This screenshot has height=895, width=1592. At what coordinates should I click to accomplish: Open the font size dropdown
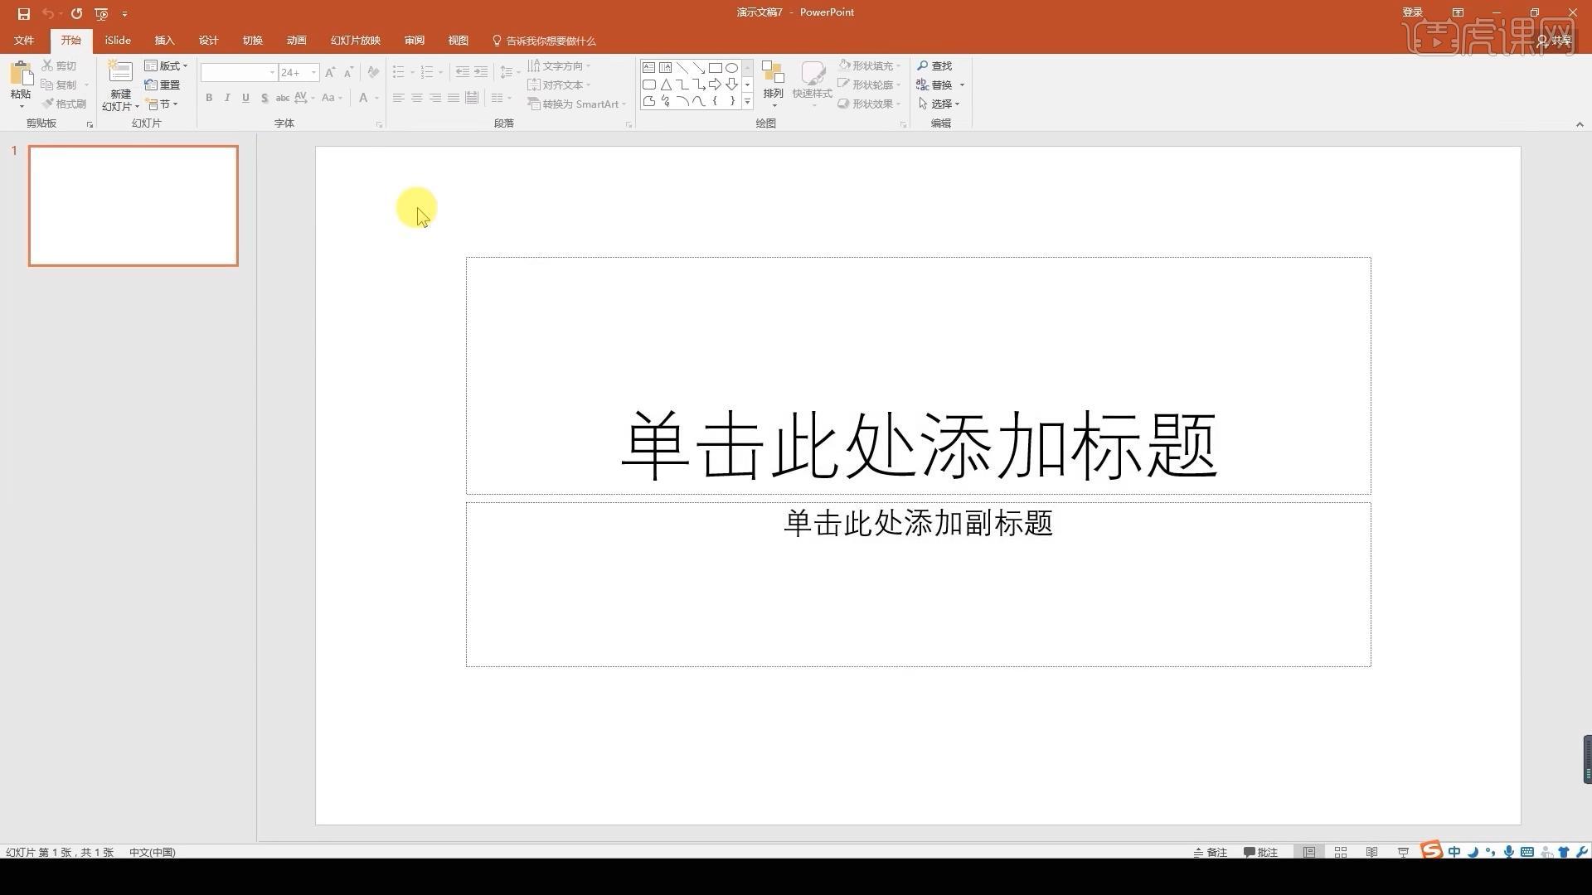(313, 72)
